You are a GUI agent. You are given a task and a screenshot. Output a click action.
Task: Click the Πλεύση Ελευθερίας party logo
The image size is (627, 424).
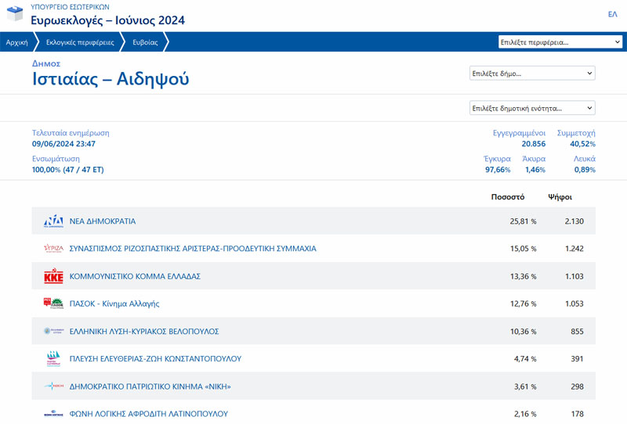pos(53,359)
